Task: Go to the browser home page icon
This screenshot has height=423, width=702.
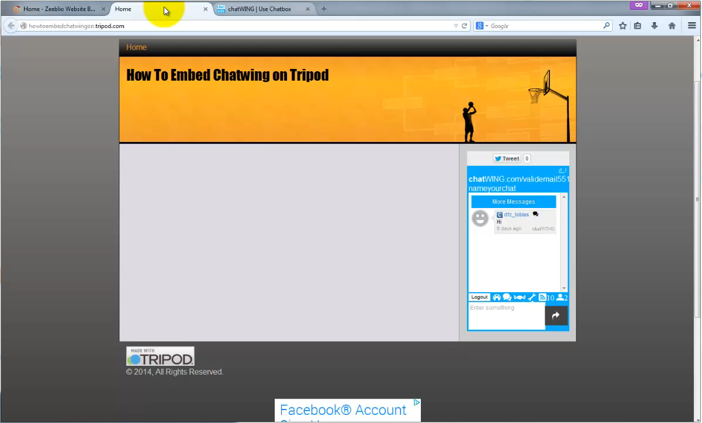Action: click(x=672, y=26)
